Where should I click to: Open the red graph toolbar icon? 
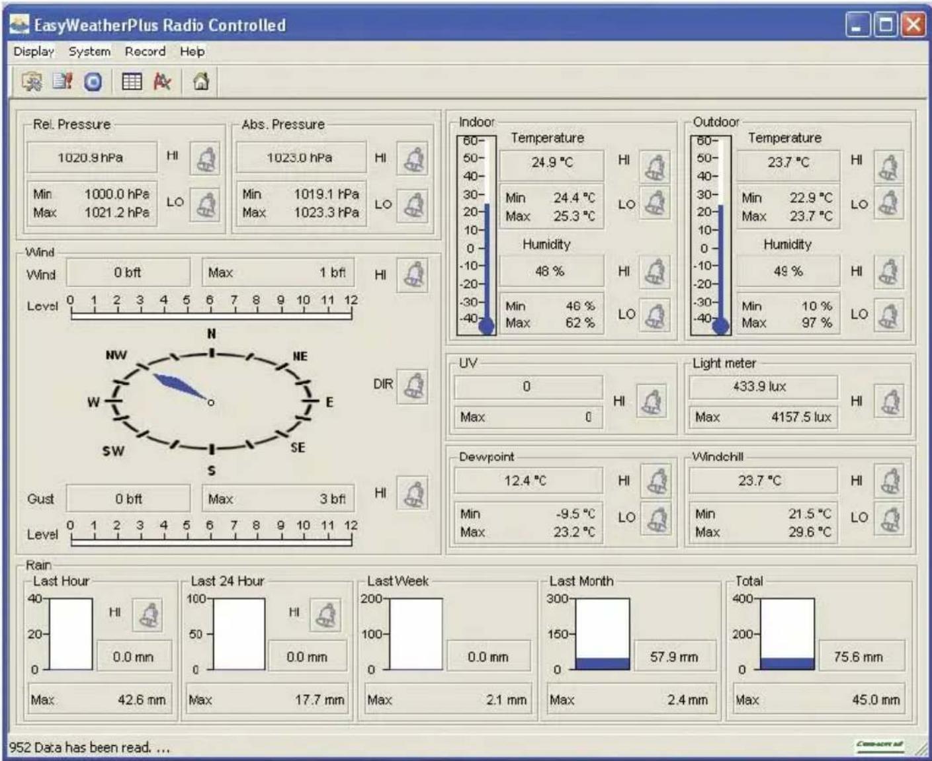(162, 81)
